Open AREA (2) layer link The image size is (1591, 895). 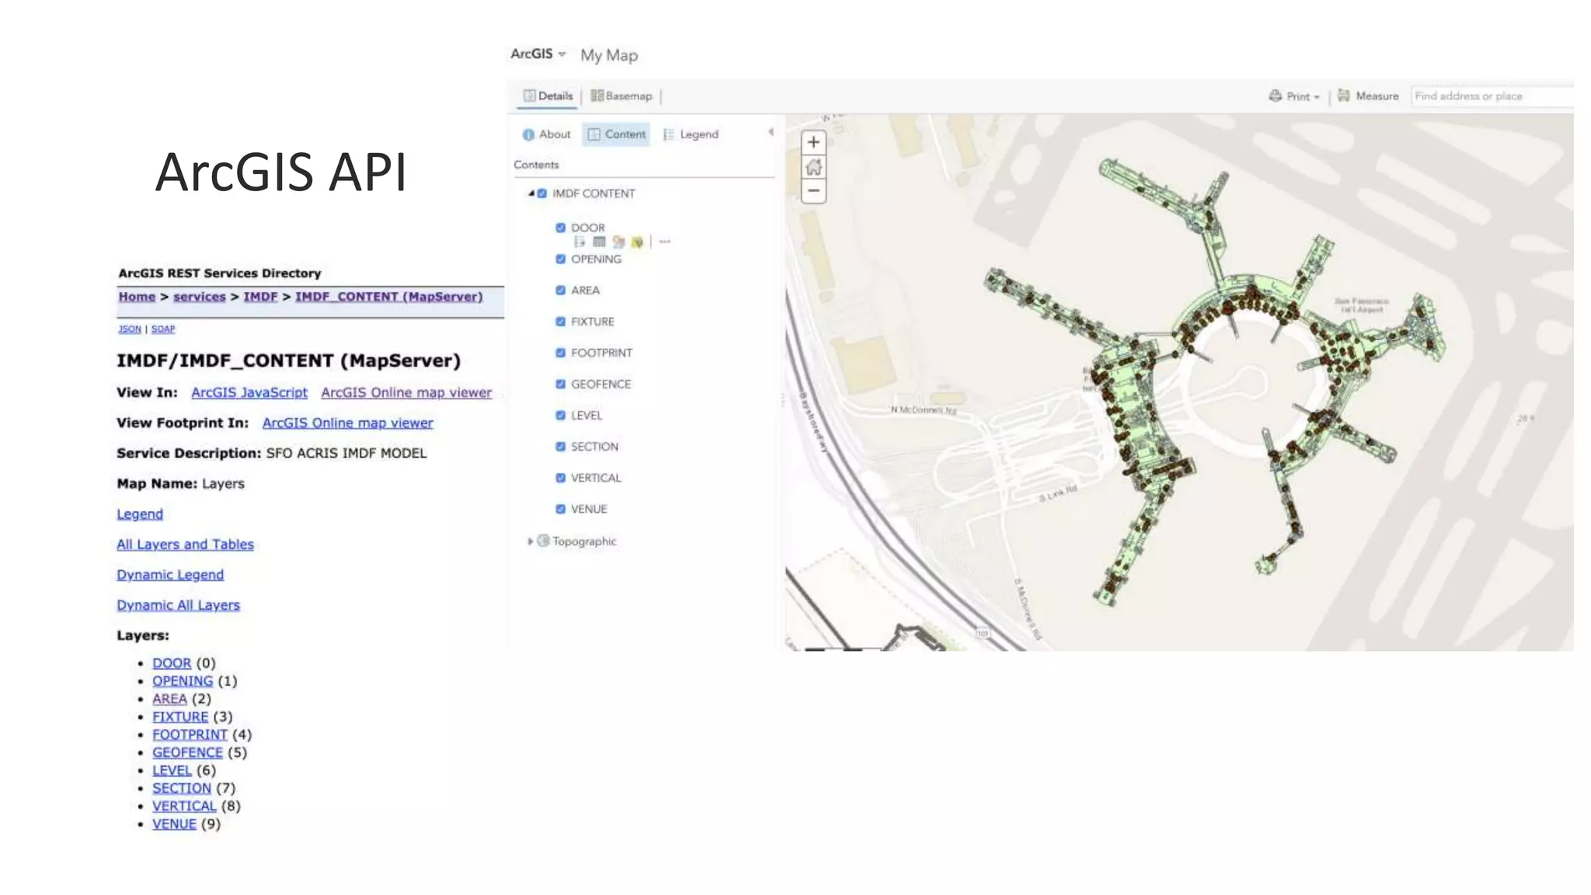[x=169, y=699]
